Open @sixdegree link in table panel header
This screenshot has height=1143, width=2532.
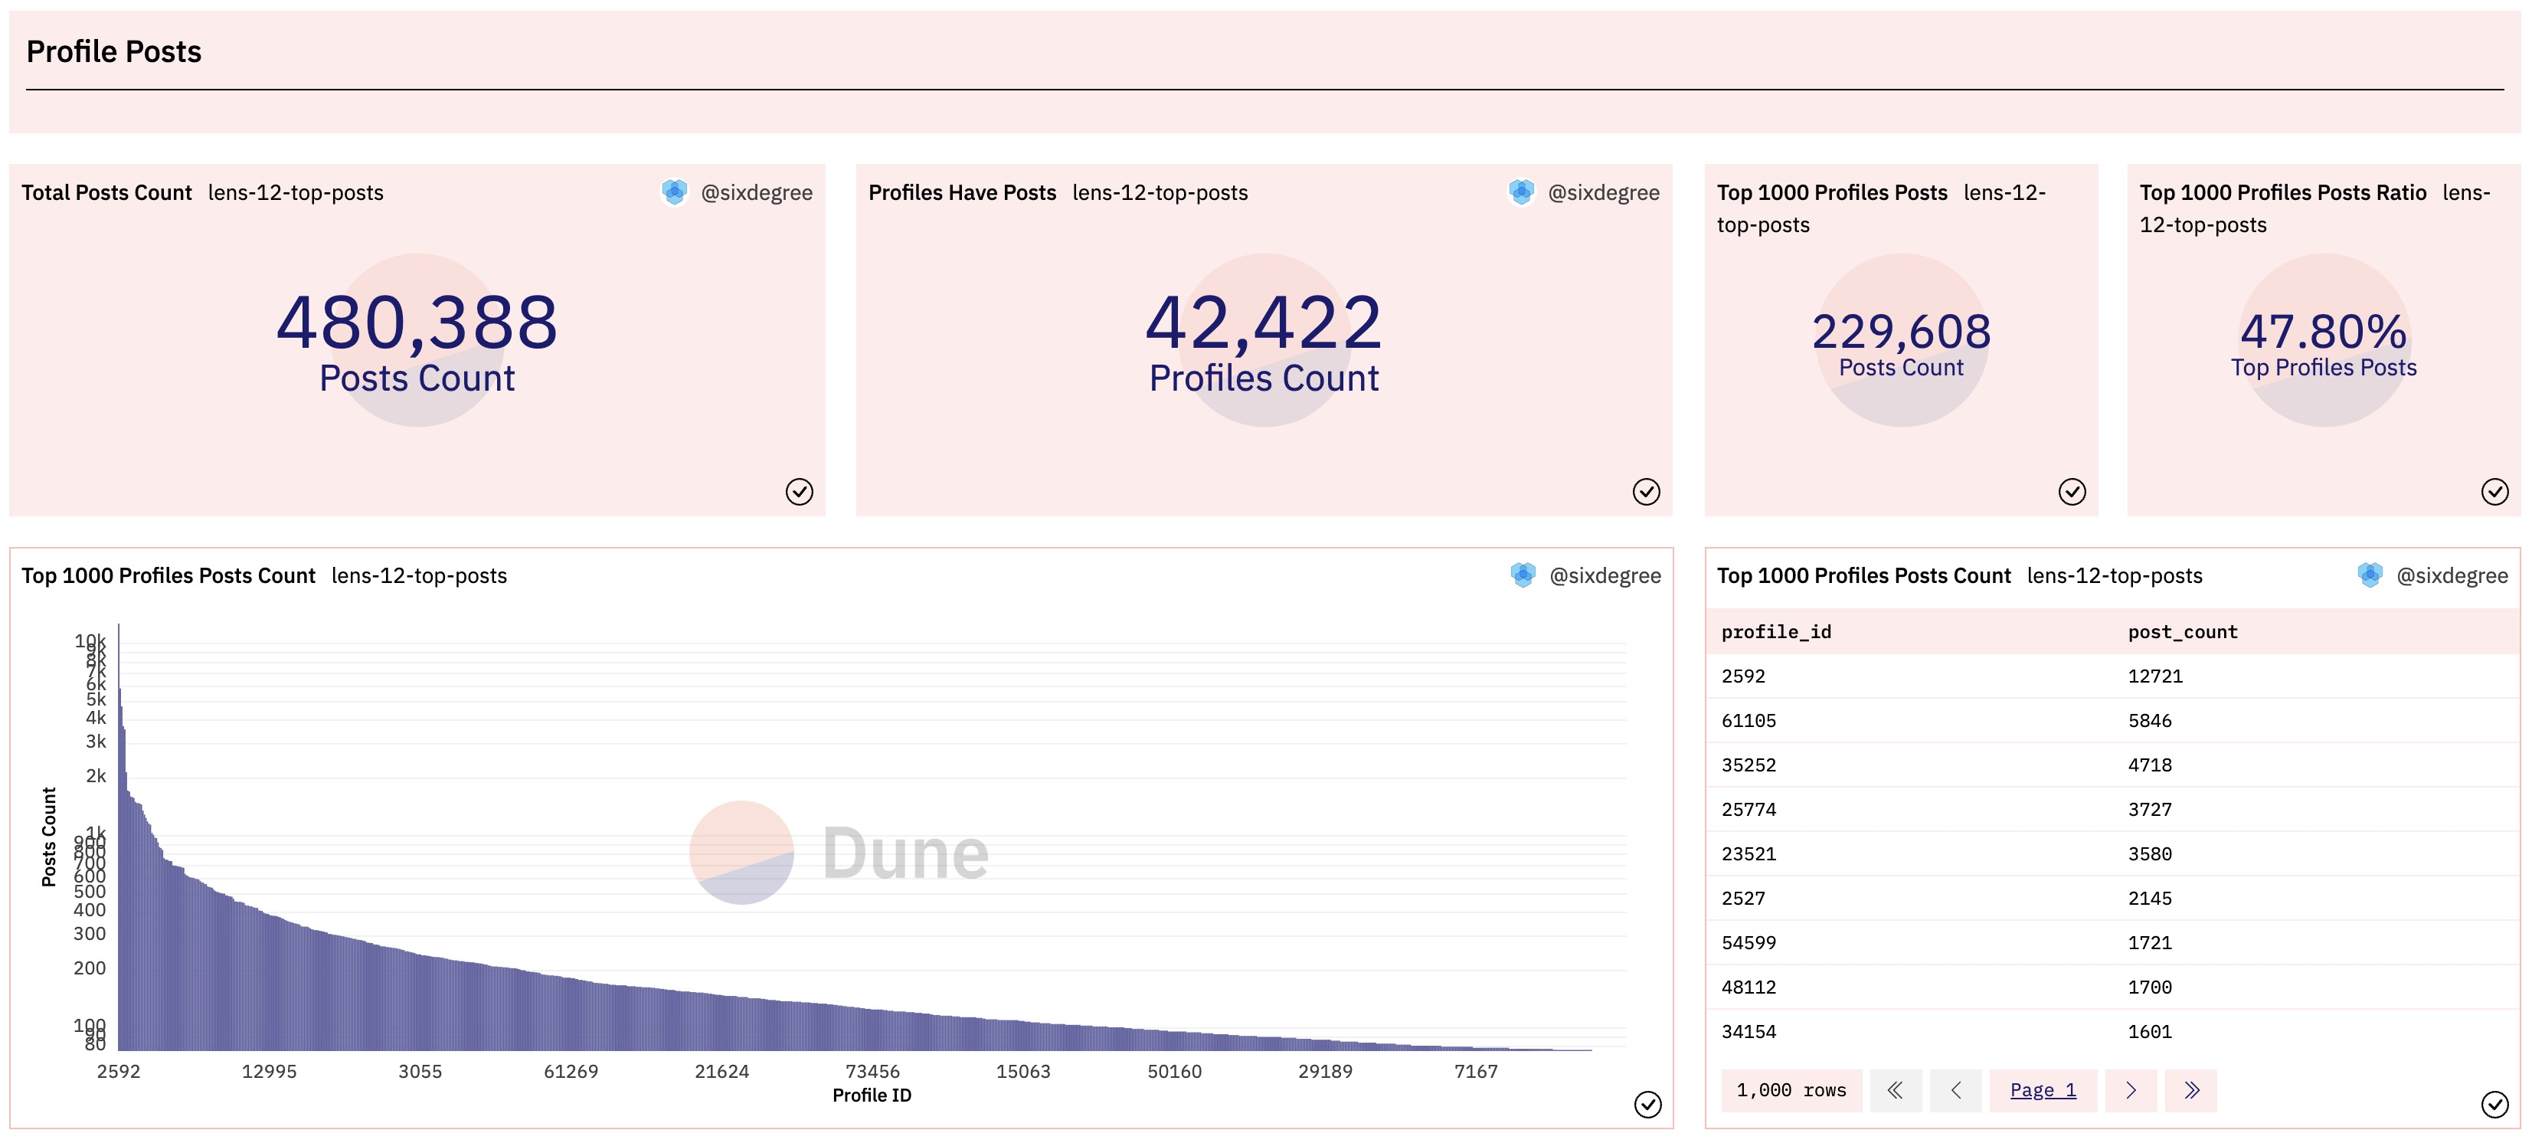2452,576
